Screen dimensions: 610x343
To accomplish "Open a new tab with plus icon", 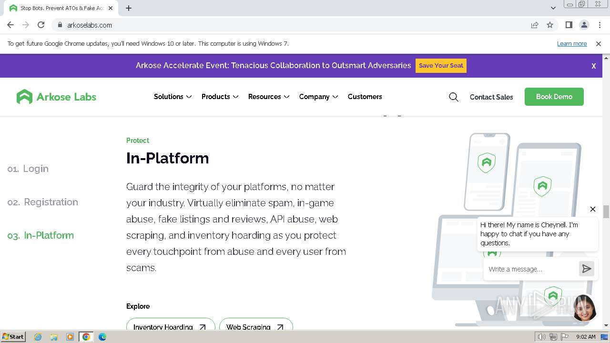I will [129, 8].
